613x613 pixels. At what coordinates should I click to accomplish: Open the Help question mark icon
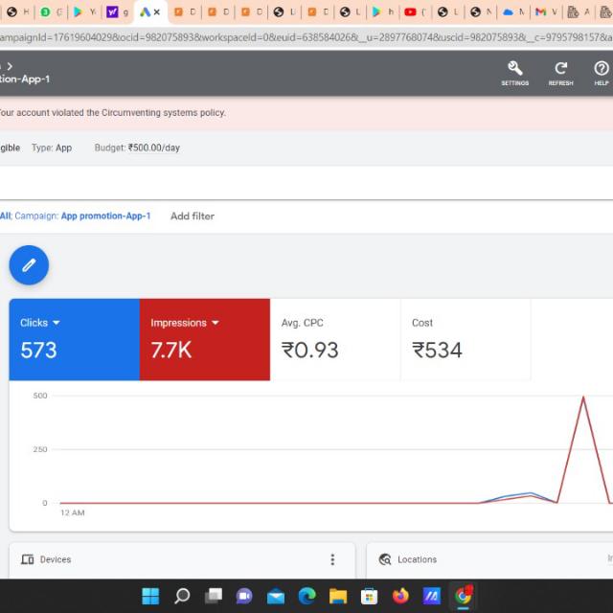(x=602, y=73)
